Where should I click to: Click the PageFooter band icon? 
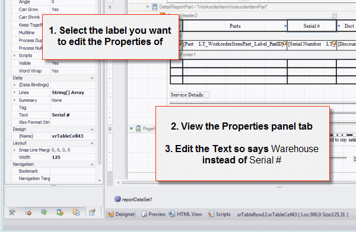tap(138, 128)
